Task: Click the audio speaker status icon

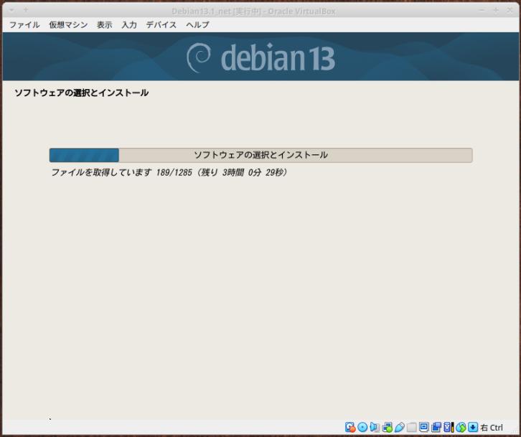Action: [375, 427]
